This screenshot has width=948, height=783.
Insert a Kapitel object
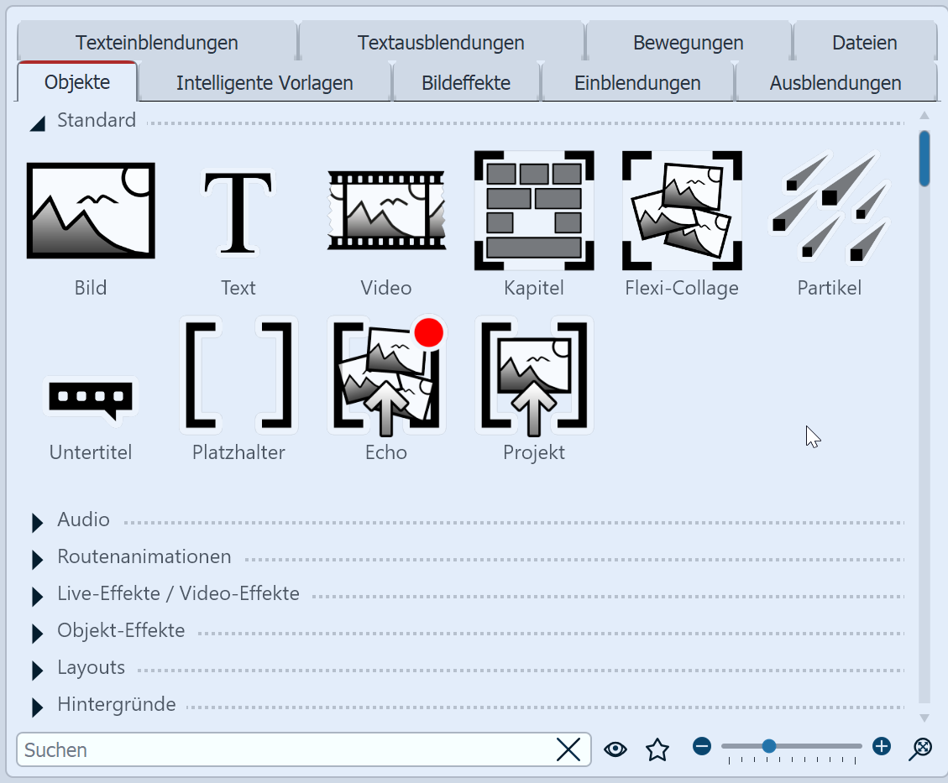point(533,210)
